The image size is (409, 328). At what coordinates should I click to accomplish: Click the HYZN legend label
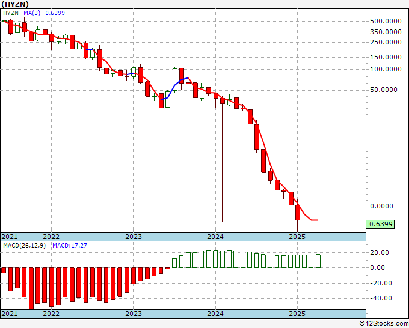11,13
